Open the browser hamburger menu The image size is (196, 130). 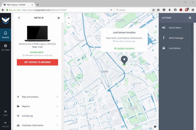tap(193, 10)
